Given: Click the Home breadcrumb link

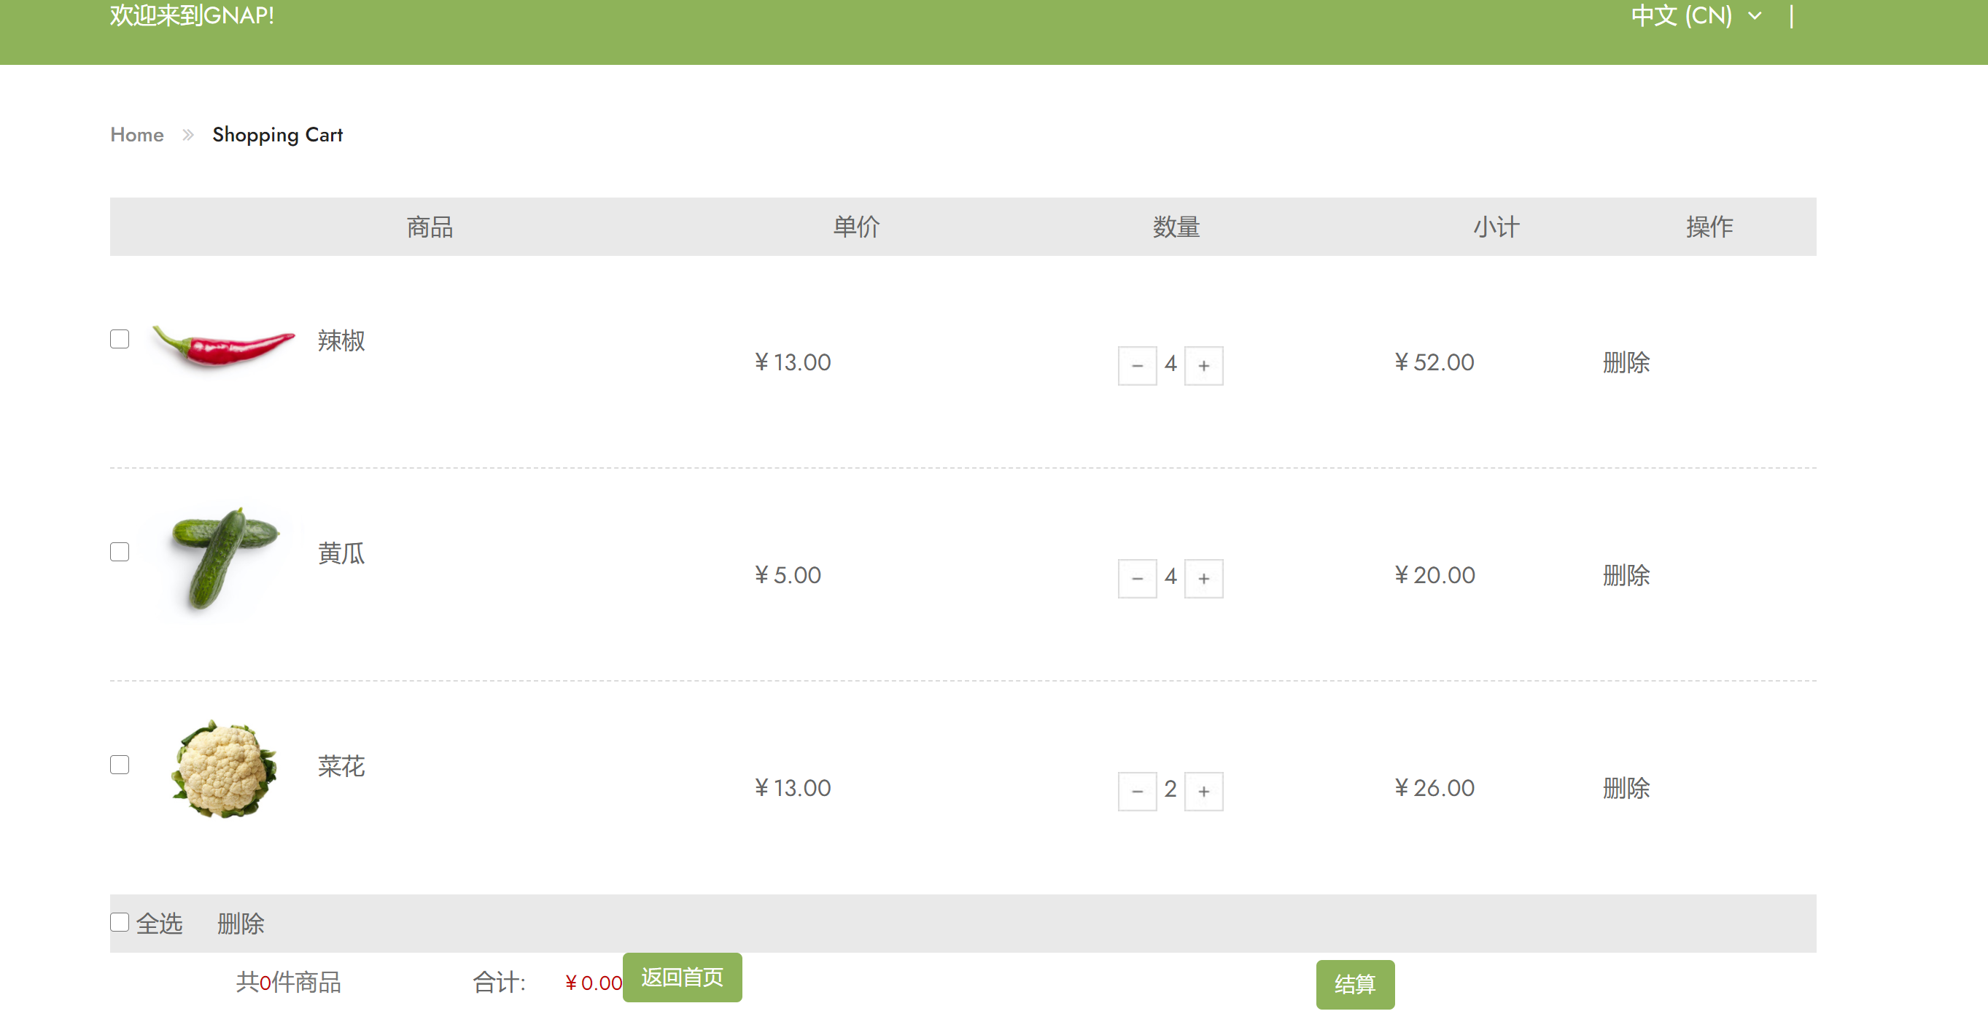Looking at the screenshot, I should click(x=136, y=135).
